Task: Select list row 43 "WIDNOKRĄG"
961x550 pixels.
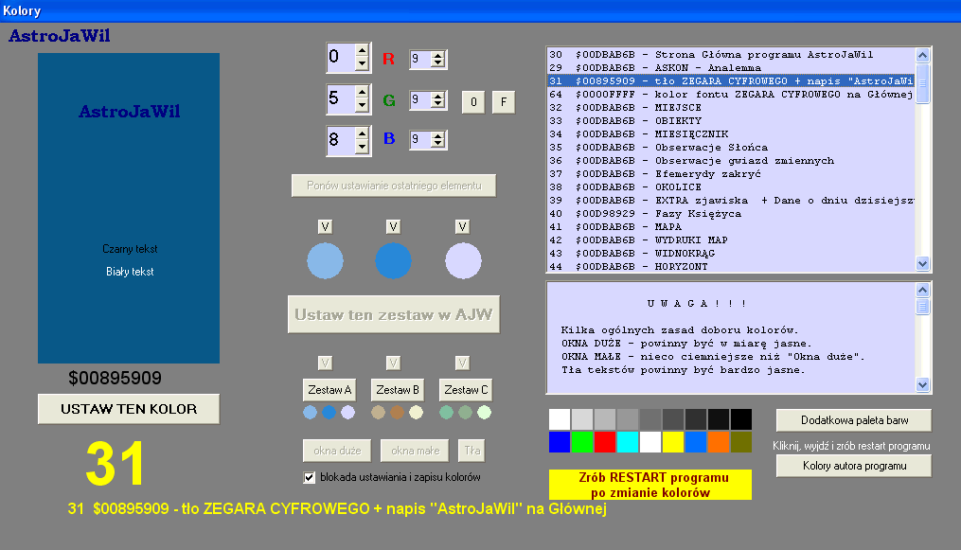Action: (731, 254)
